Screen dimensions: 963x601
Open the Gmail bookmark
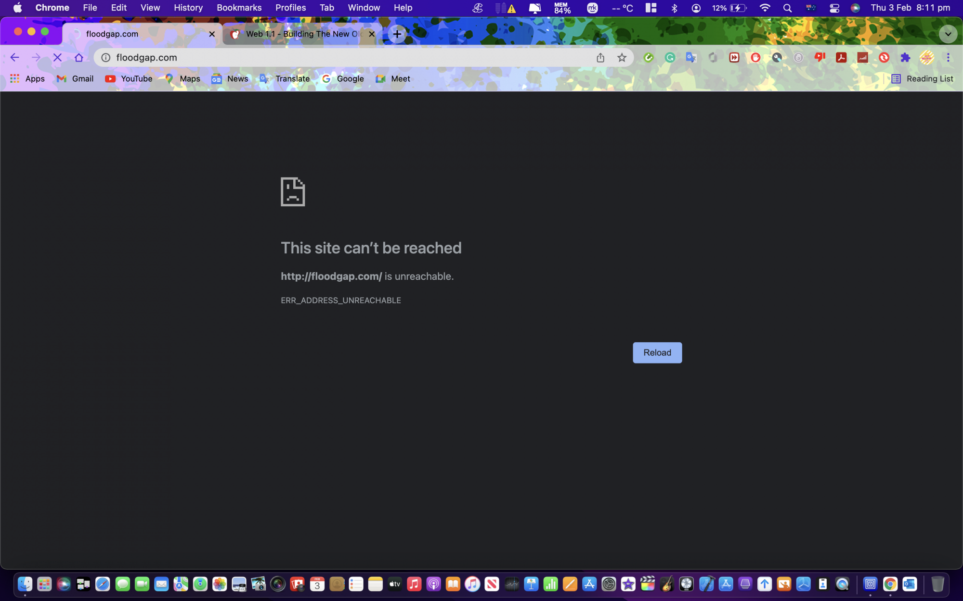[x=75, y=79]
